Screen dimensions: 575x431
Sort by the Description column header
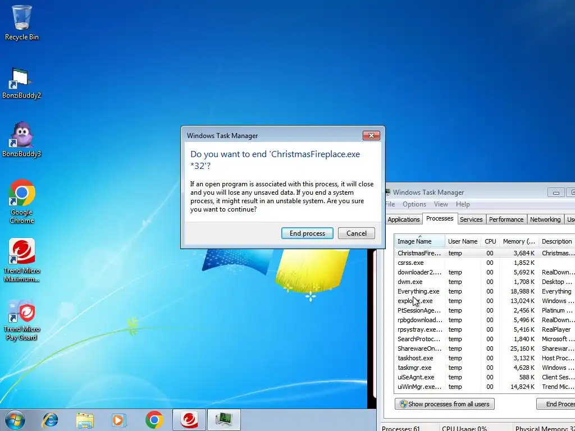(x=556, y=241)
